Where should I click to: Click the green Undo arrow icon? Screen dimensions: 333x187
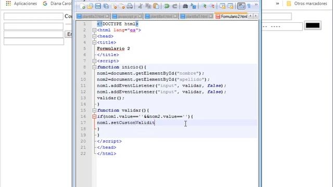point(166,6)
